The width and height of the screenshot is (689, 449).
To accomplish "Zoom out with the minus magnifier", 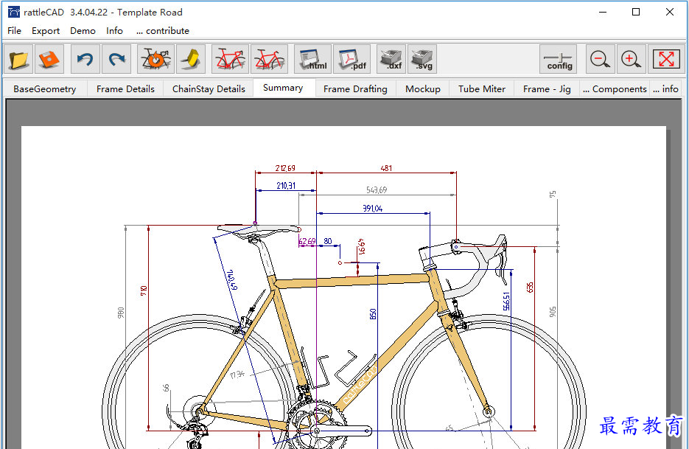I will click(600, 59).
